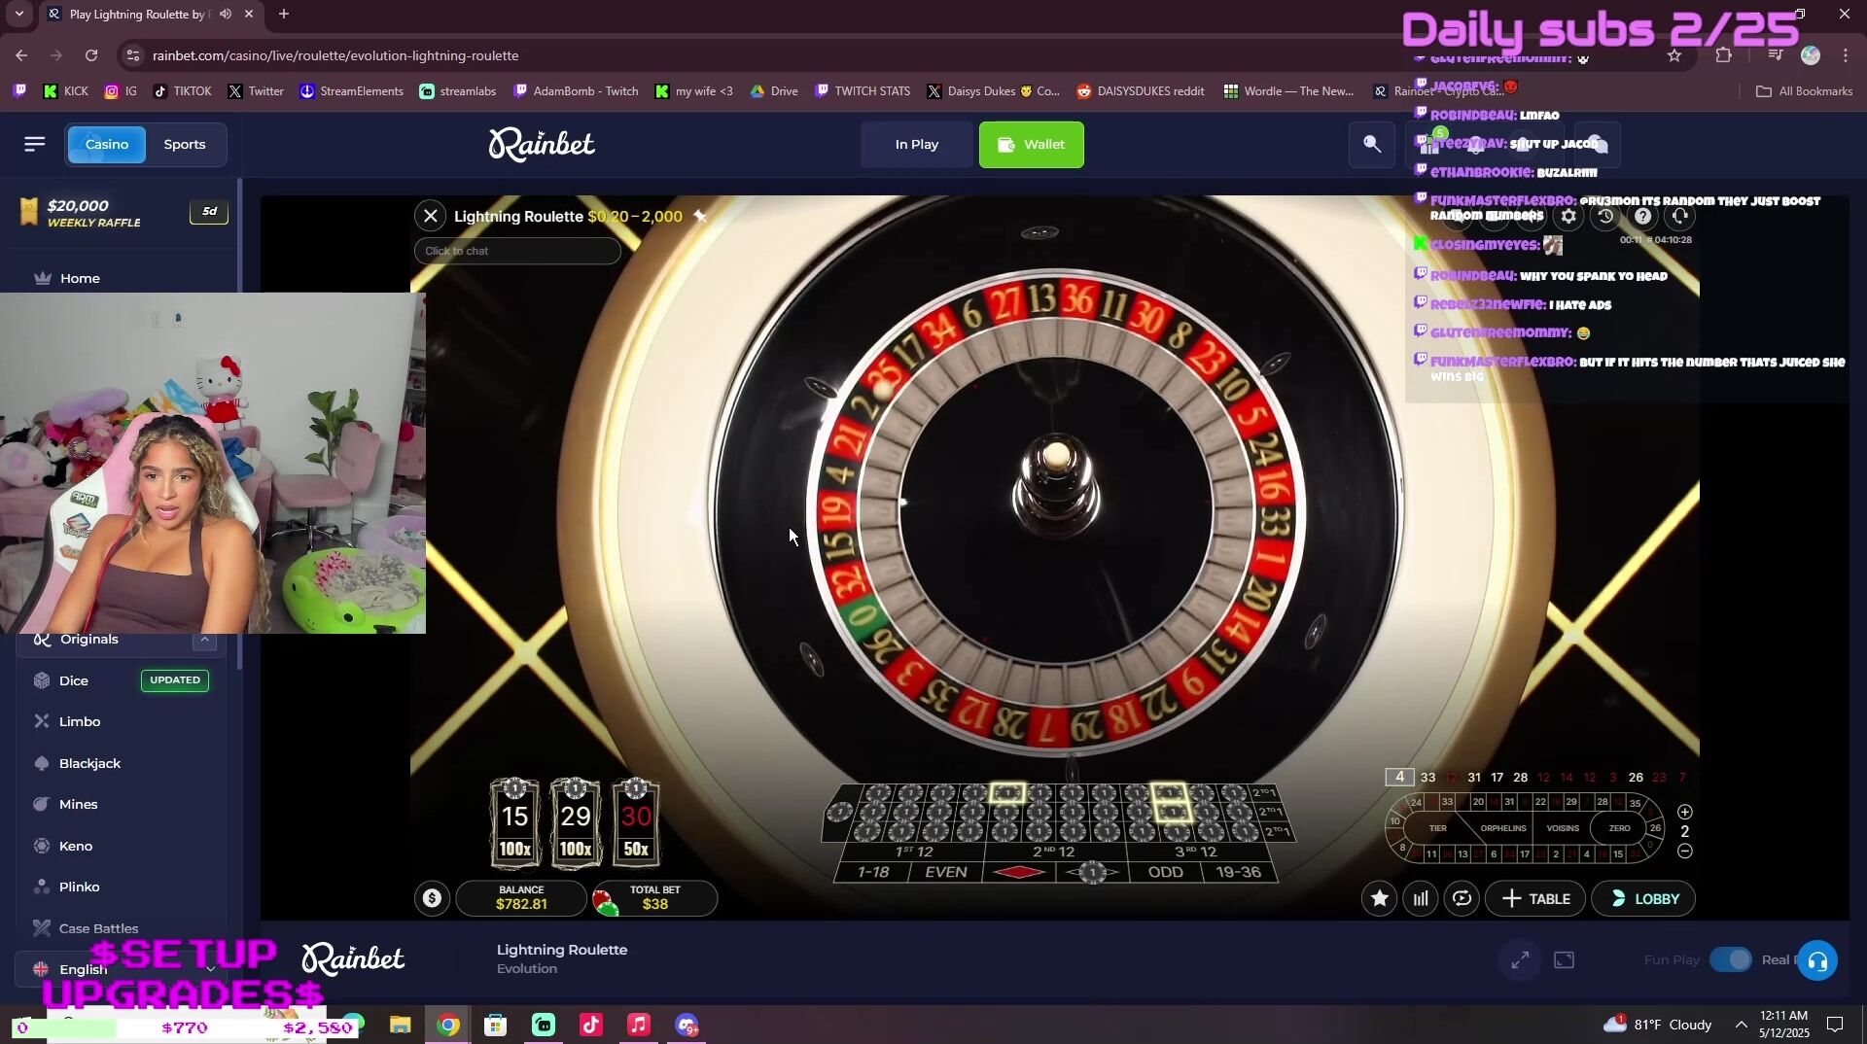The height and width of the screenshot is (1044, 1867).
Task: Click the game chat input
Action: 517,251
